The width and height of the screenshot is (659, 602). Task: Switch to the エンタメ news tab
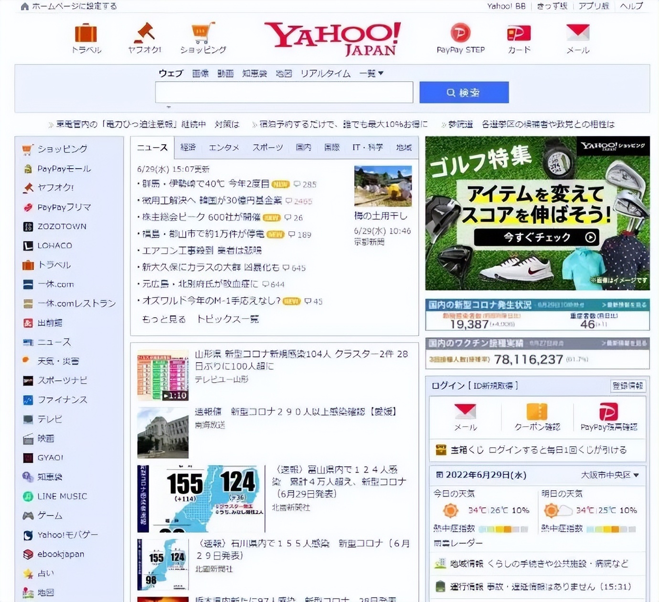point(224,147)
